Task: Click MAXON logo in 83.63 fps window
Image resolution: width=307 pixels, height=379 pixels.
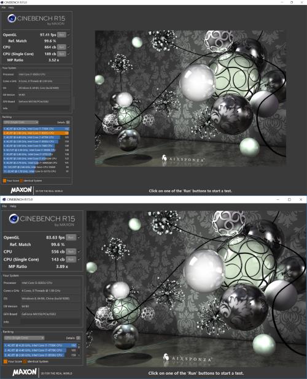Action: (25, 372)
